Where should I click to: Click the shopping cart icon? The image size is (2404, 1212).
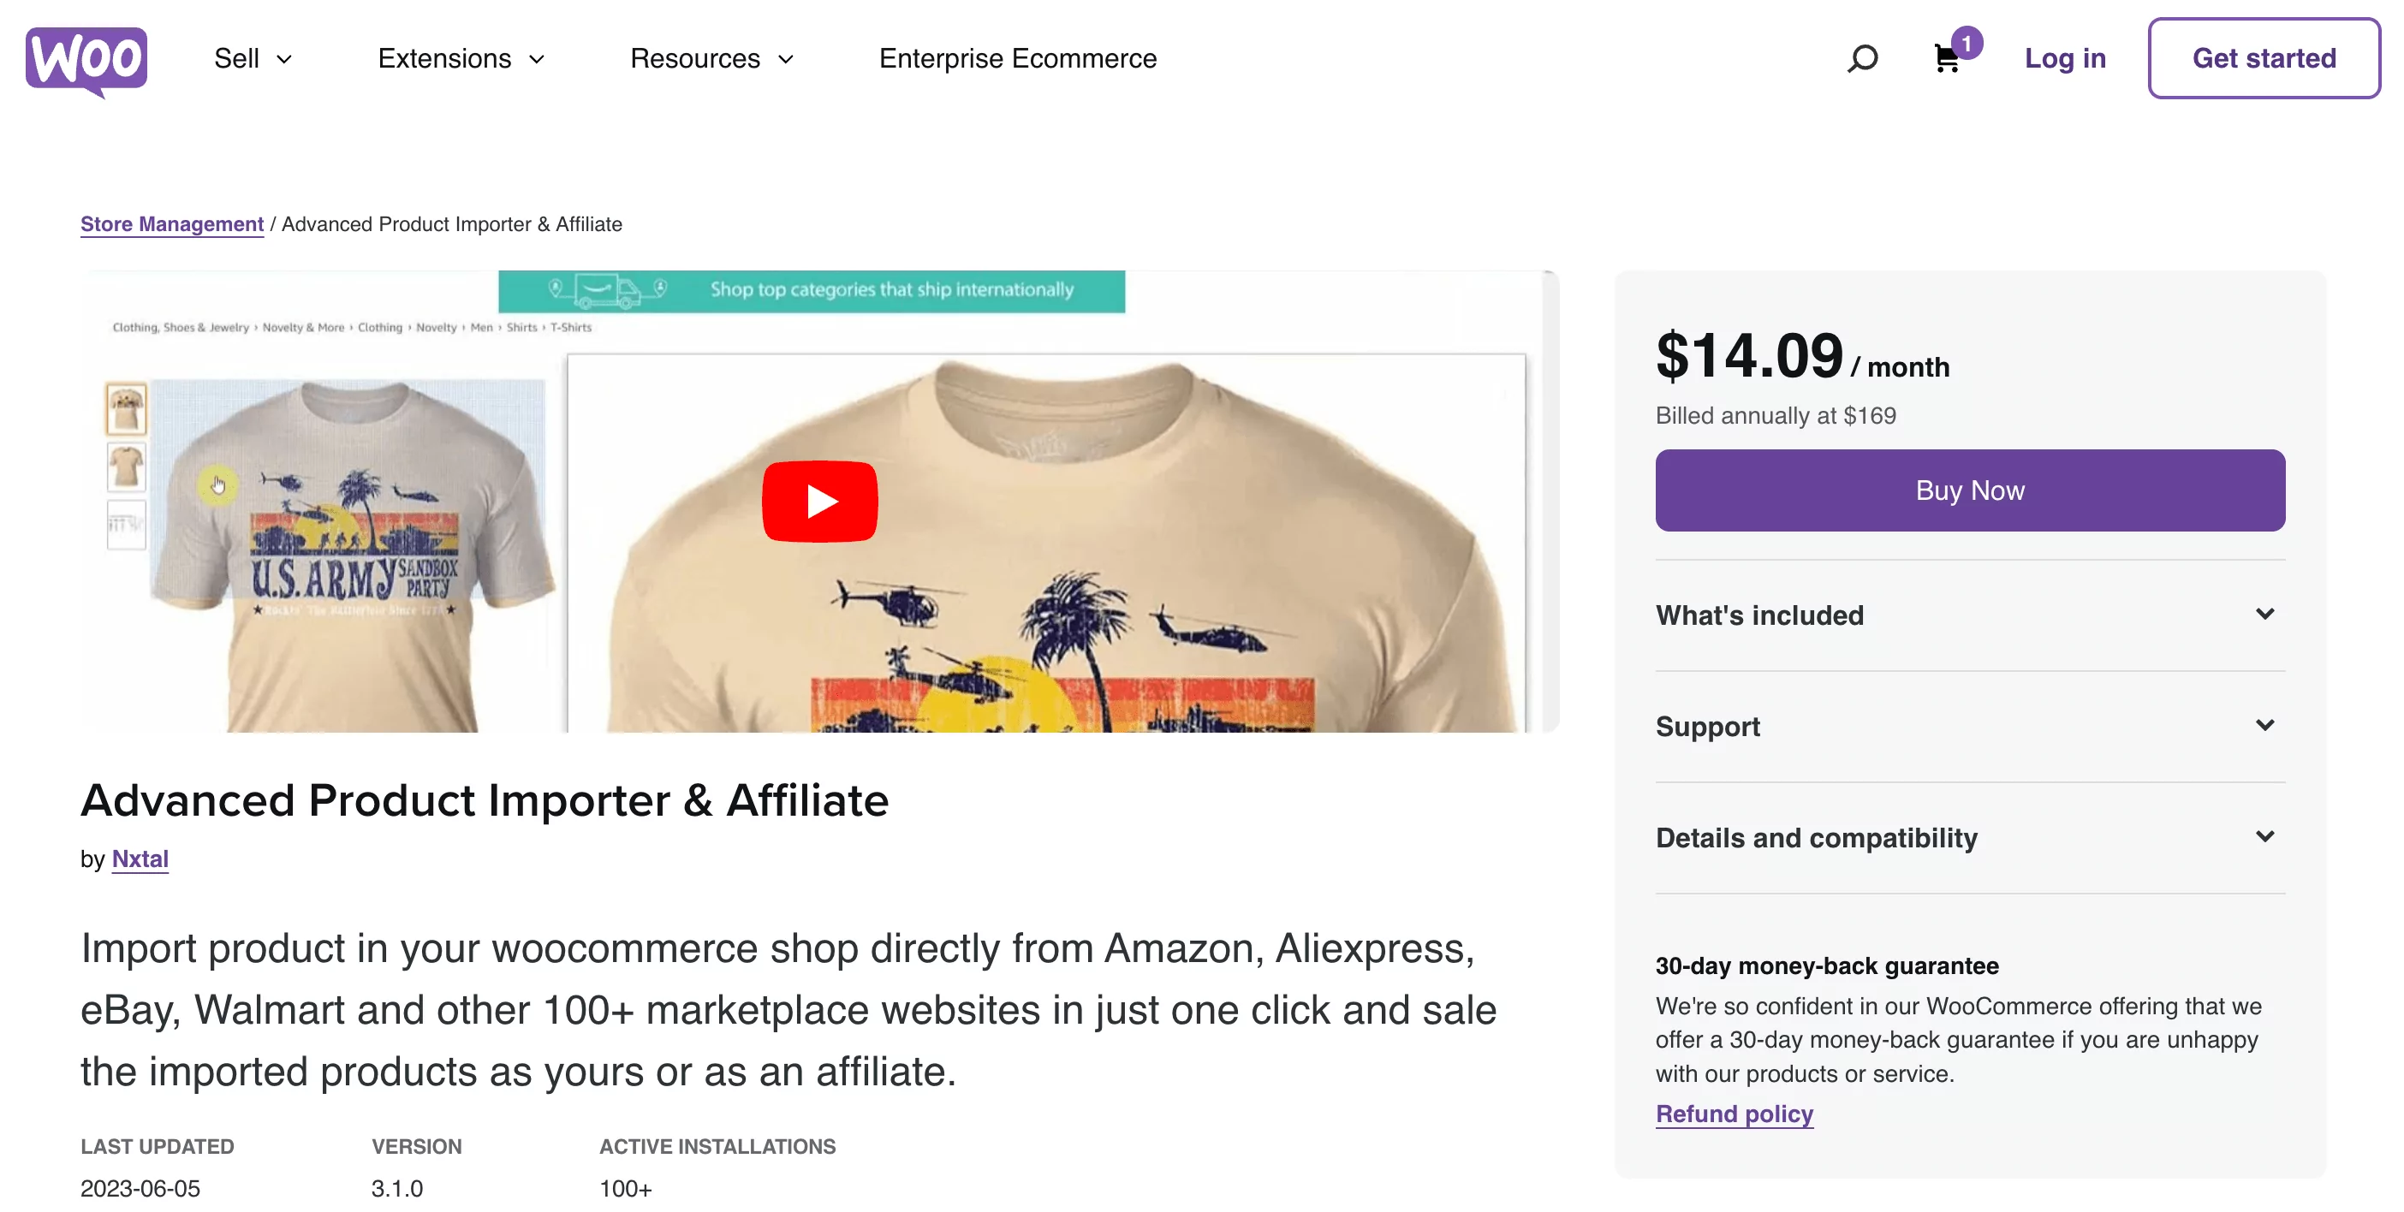point(1946,59)
